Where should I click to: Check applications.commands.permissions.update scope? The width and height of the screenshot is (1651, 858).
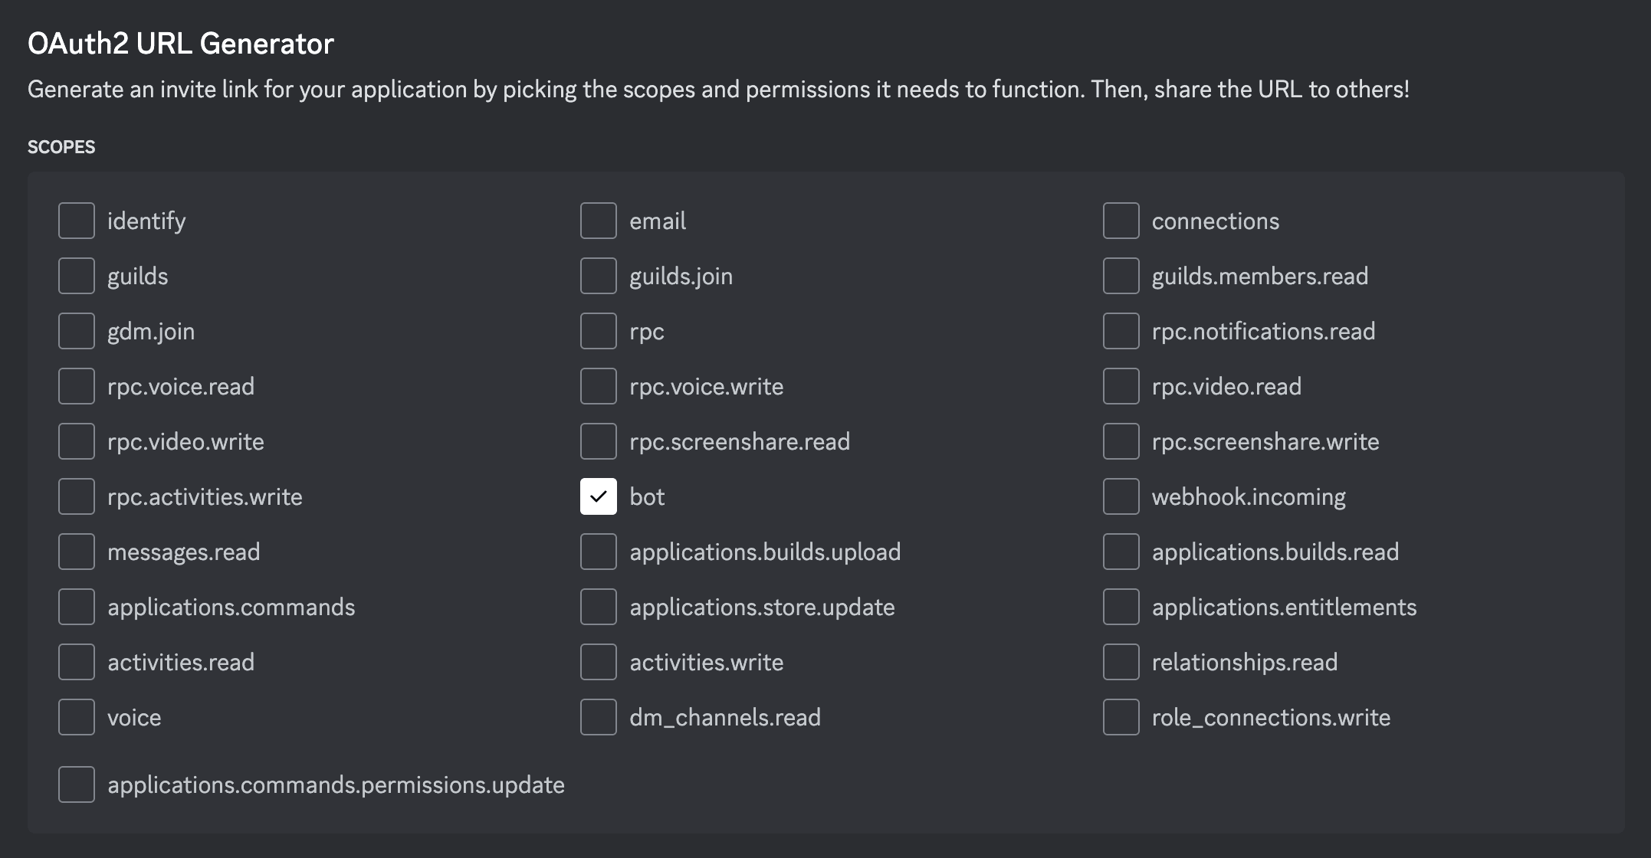(x=76, y=784)
